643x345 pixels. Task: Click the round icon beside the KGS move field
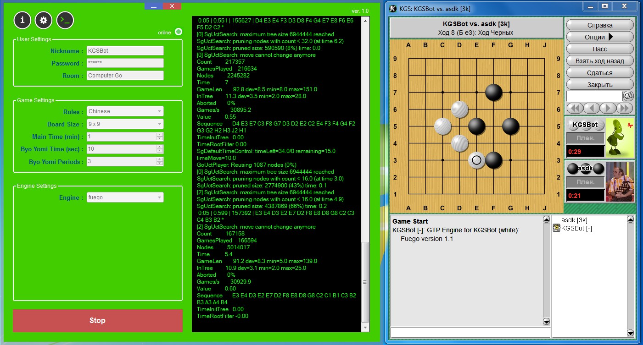click(x=628, y=96)
